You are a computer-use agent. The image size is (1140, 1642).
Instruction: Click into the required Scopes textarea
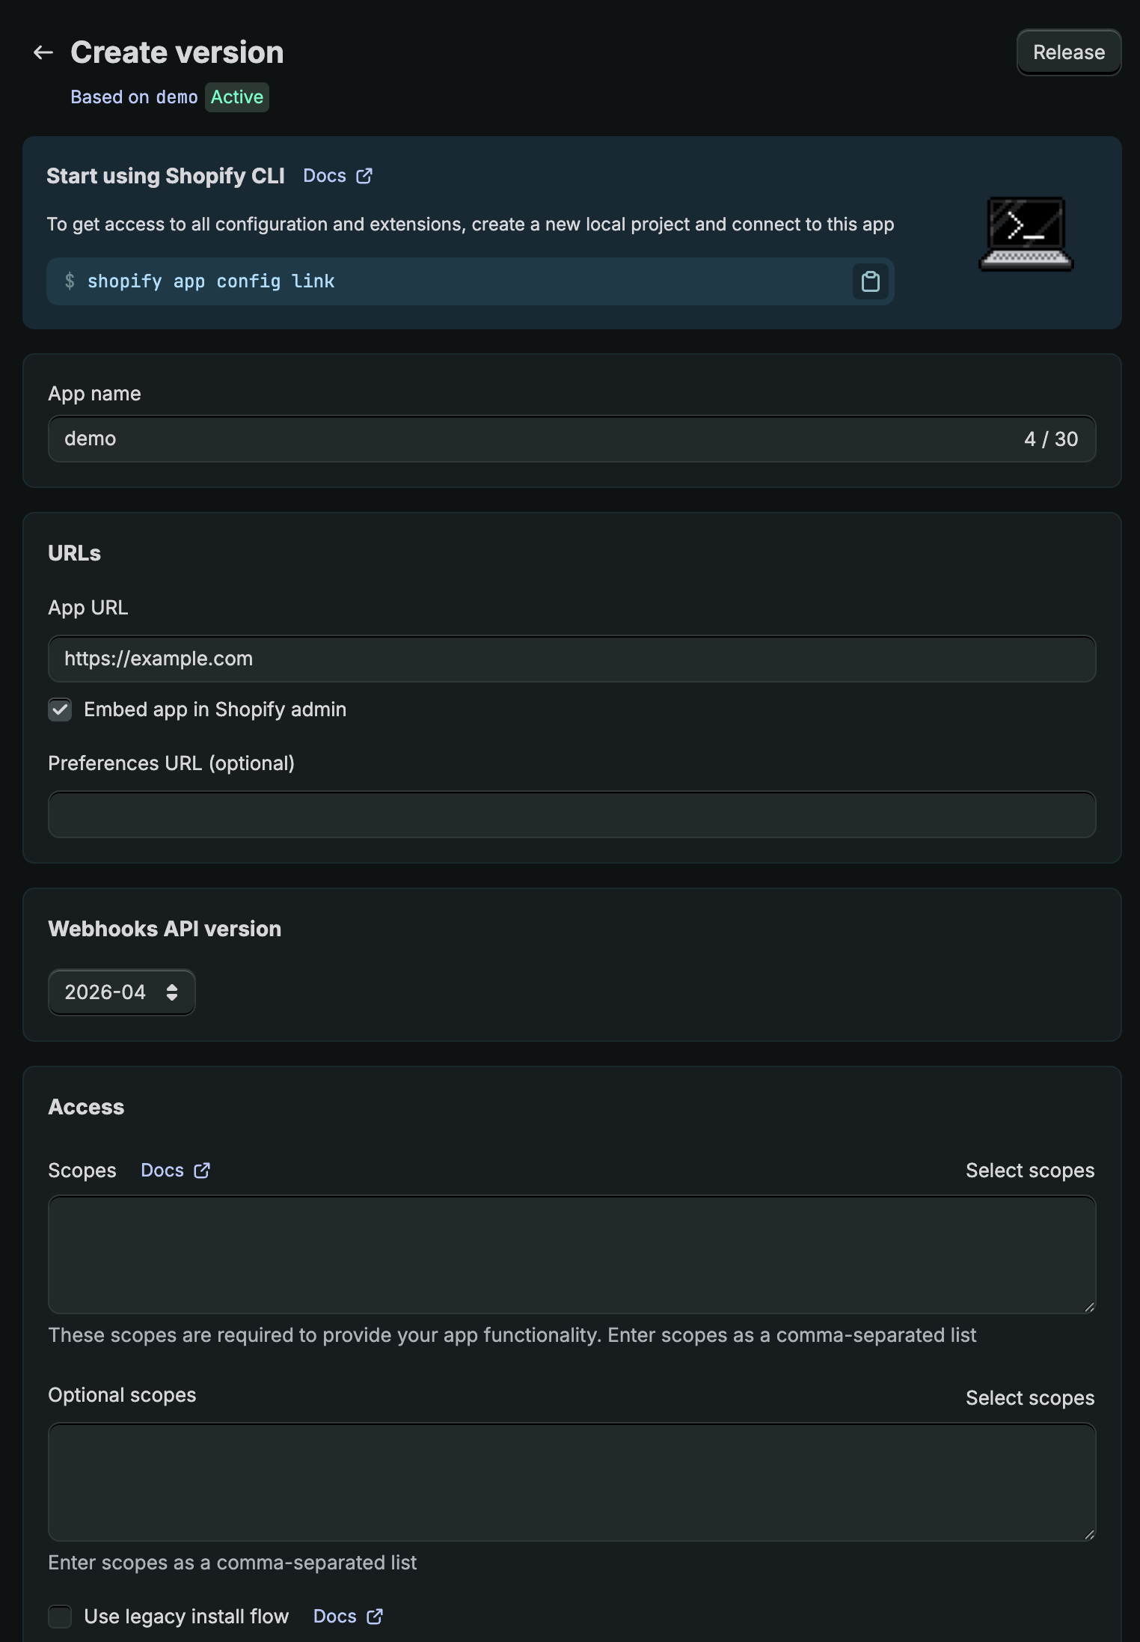click(572, 1254)
